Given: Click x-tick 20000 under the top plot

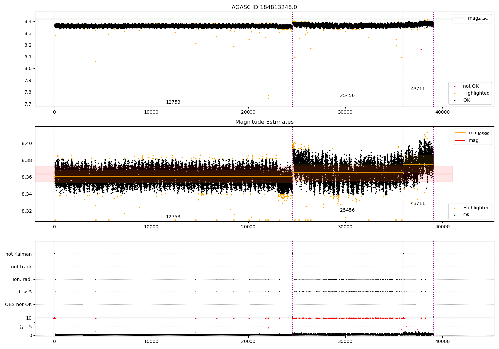Looking at the screenshot, I should (x=248, y=112).
